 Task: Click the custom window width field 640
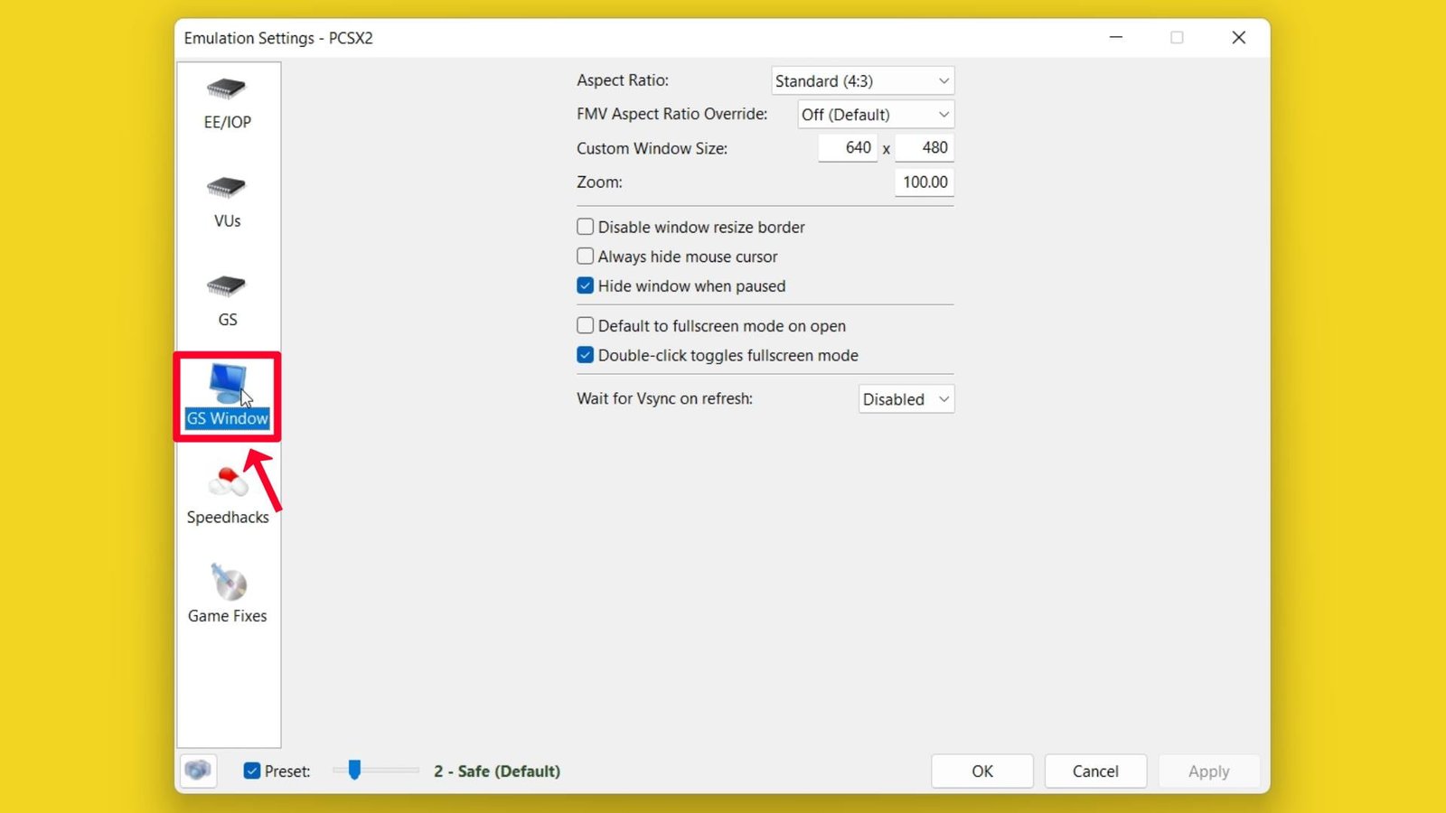[x=848, y=147]
